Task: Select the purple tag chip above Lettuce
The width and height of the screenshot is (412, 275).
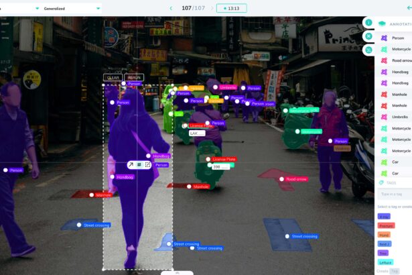Action: (x=383, y=253)
